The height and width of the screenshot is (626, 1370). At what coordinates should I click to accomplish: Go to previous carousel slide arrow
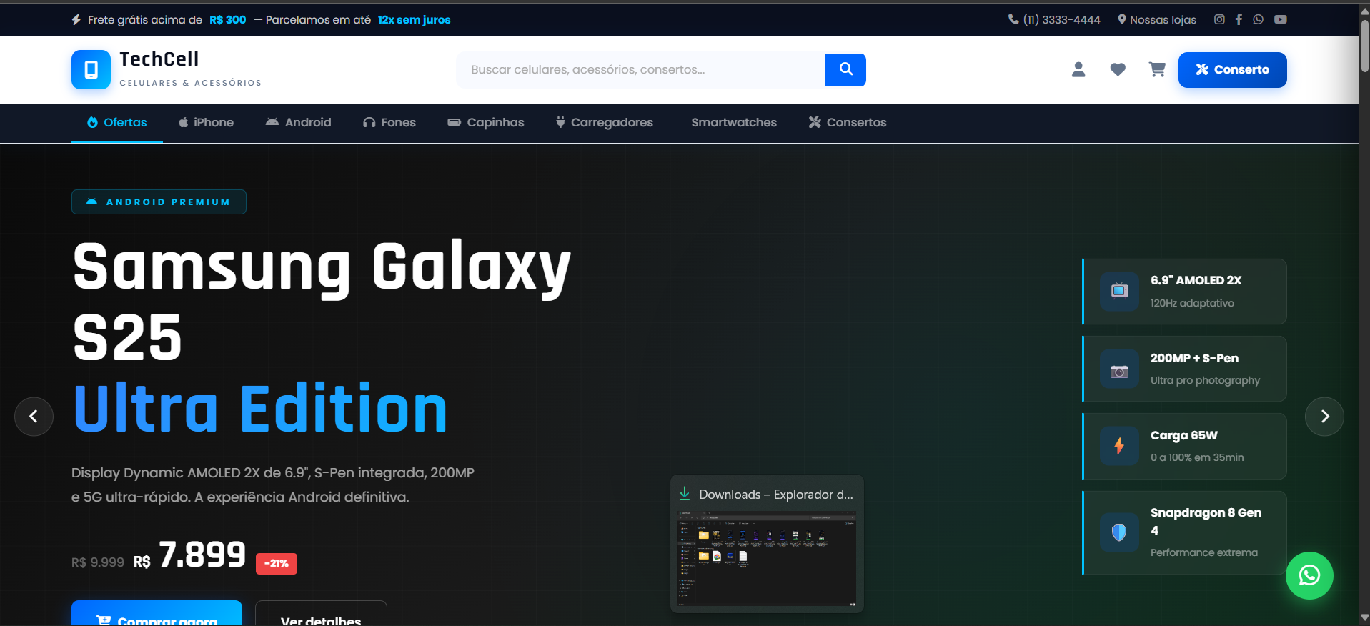34,416
